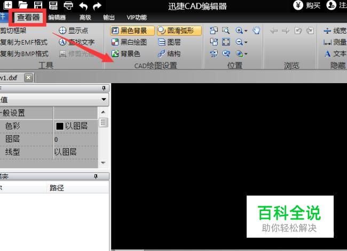Click the 线宽 (line width) tool
This screenshot has height=251, width=347.
click(335, 30)
